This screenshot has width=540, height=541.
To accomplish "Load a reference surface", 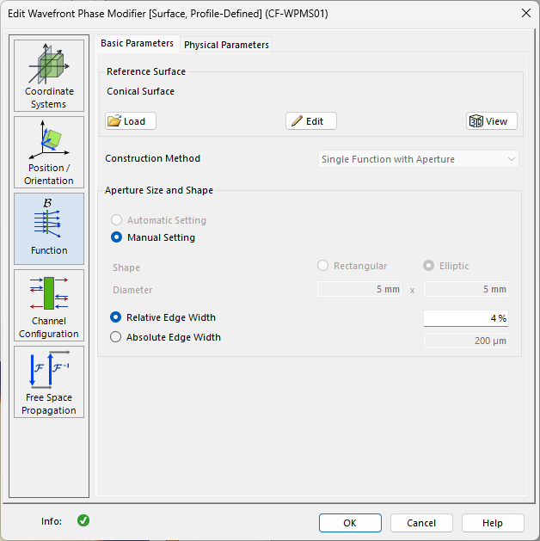I will tap(131, 121).
